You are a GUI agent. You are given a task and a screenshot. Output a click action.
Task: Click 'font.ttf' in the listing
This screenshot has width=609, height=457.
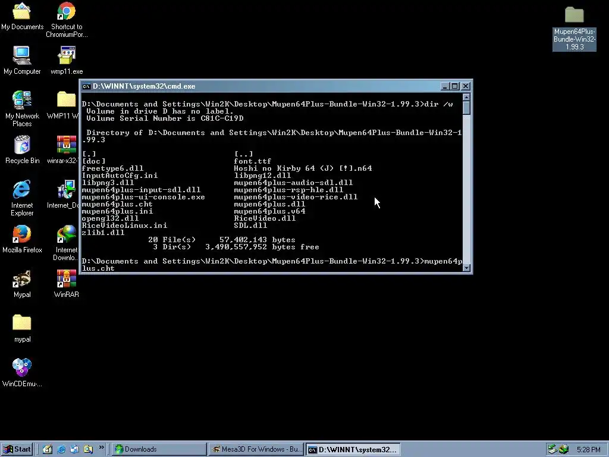click(x=252, y=161)
